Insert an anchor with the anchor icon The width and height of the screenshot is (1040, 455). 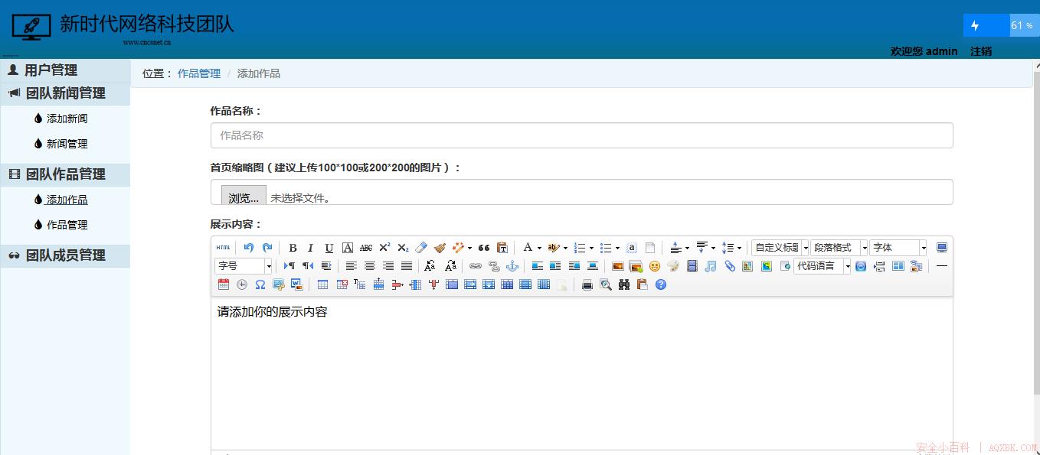click(512, 266)
